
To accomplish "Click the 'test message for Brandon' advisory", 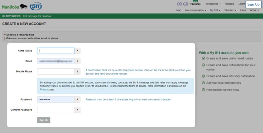I will [x=37, y=16].
